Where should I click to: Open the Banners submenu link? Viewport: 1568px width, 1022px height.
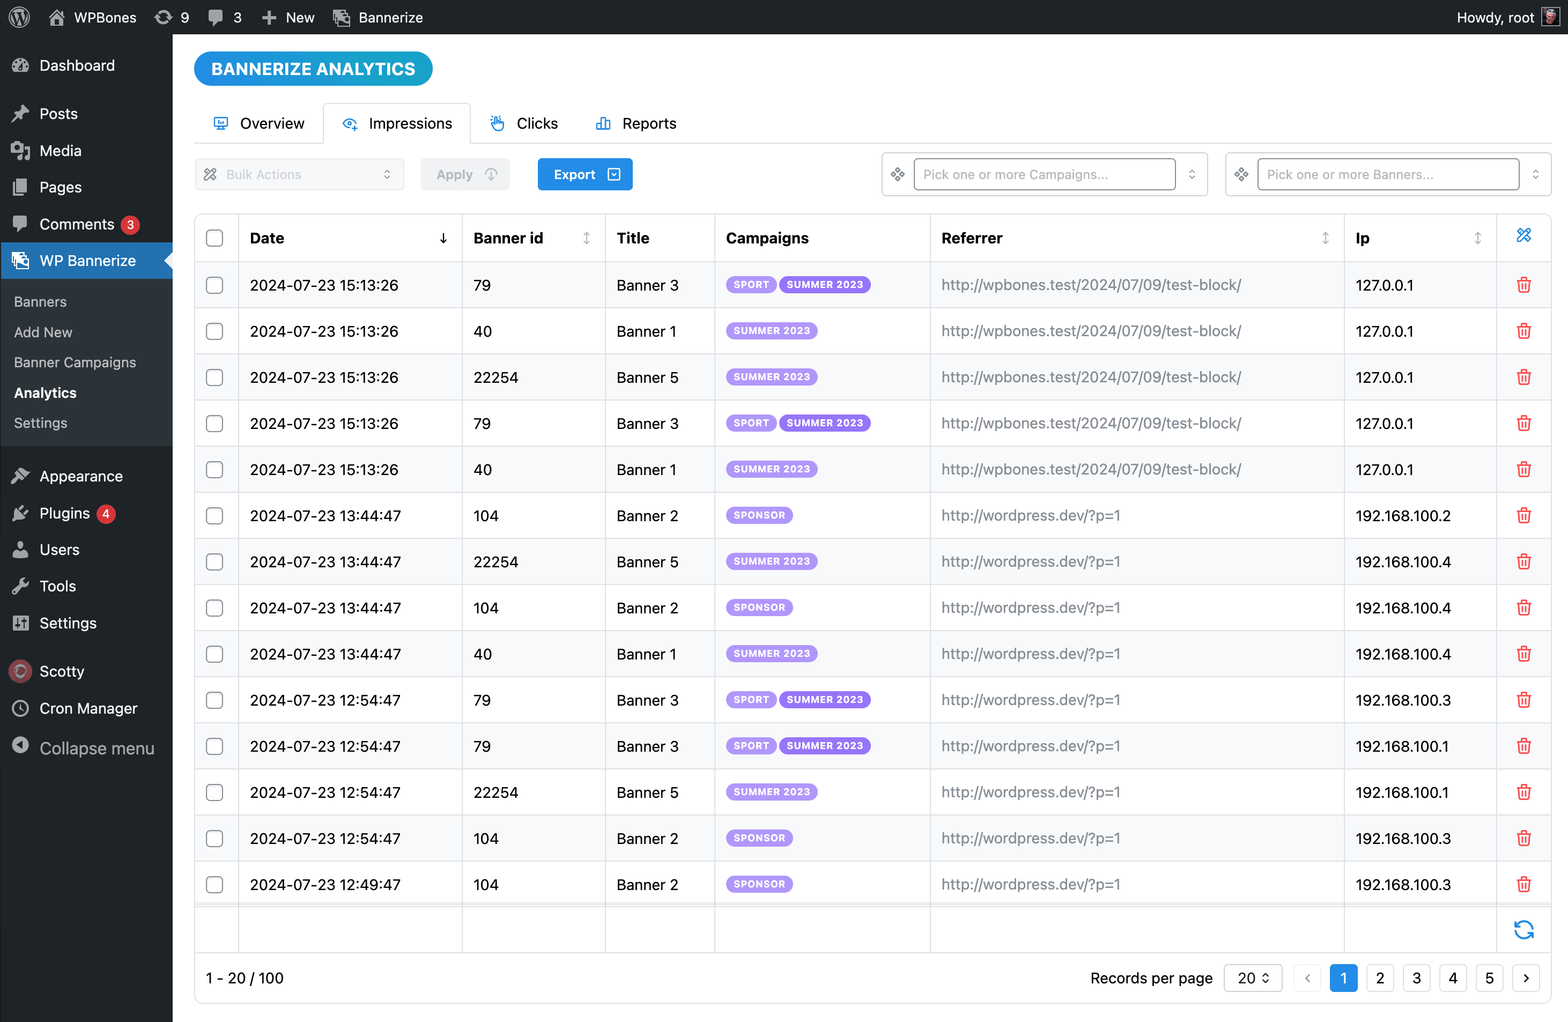[x=40, y=302]
